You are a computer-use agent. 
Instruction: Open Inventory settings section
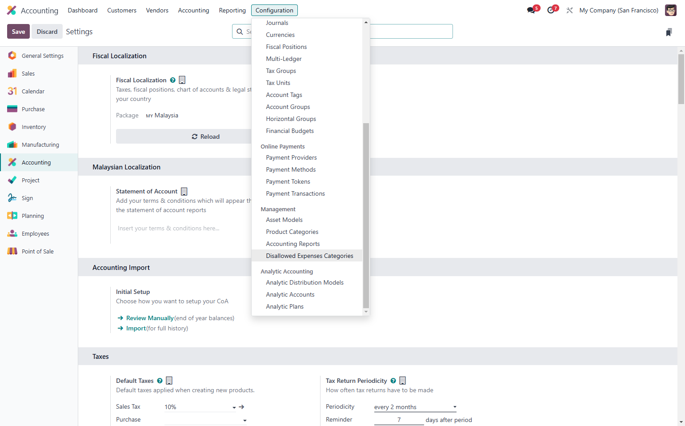coord(39,127)
